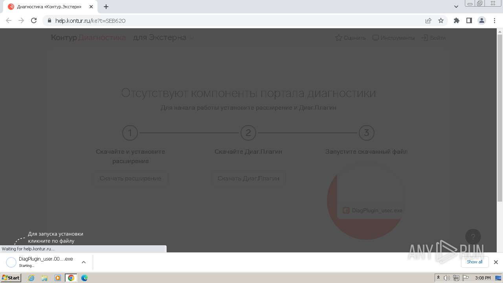Click the DiagPlugin_user.exe illustration
503x283 pixels.
coord(366,200)
